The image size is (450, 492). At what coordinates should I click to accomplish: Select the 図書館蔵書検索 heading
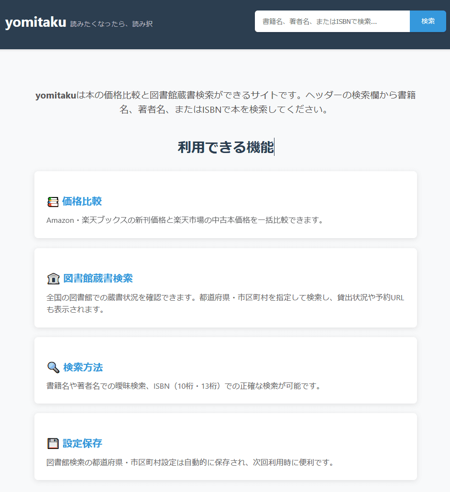(x=98, y=278)
